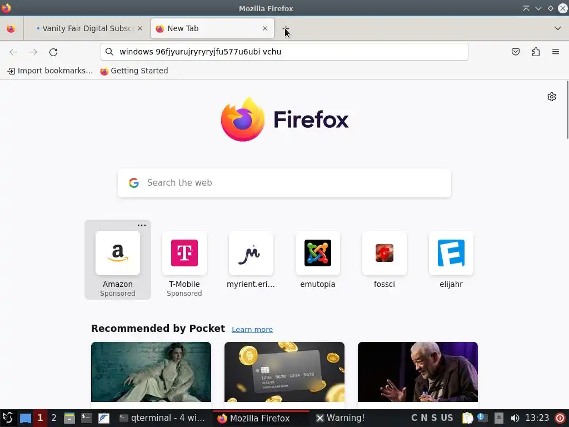Image resolution: width=569 pixels, height=427 pixels.
Task: Click the Search the web box
Action: pos(284,182)
